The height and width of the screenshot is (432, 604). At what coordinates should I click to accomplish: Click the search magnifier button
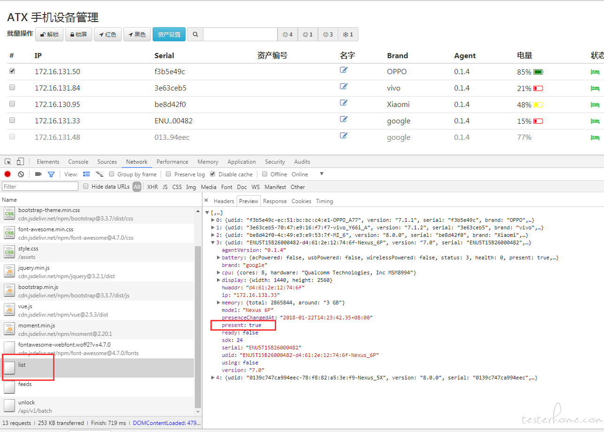[195, 35]
